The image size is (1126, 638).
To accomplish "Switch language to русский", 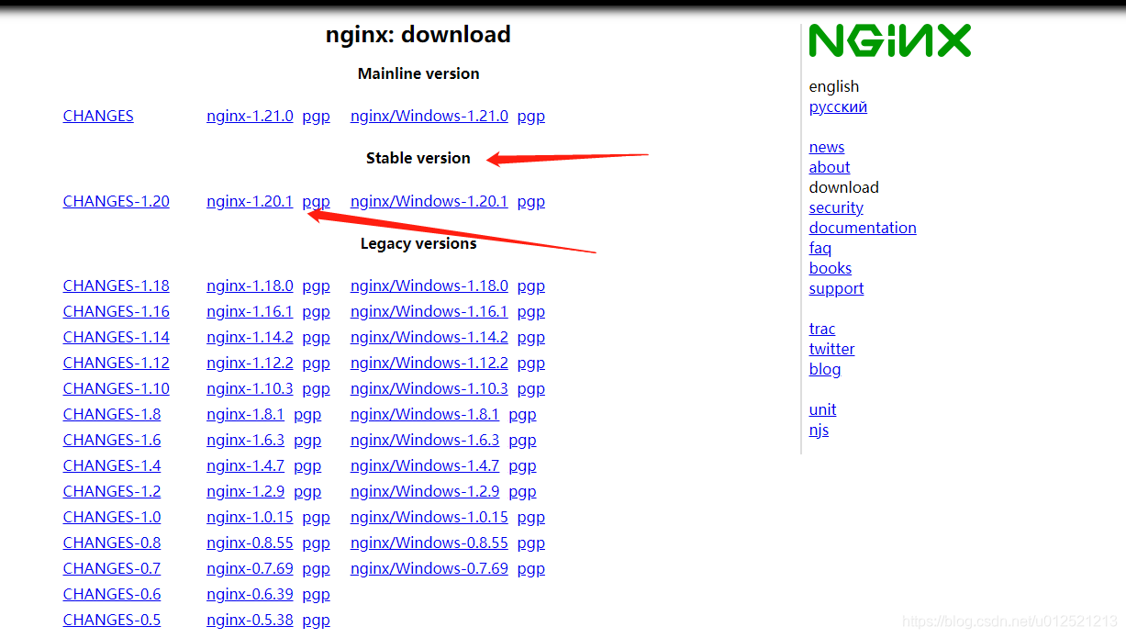I will click(838, 107).
